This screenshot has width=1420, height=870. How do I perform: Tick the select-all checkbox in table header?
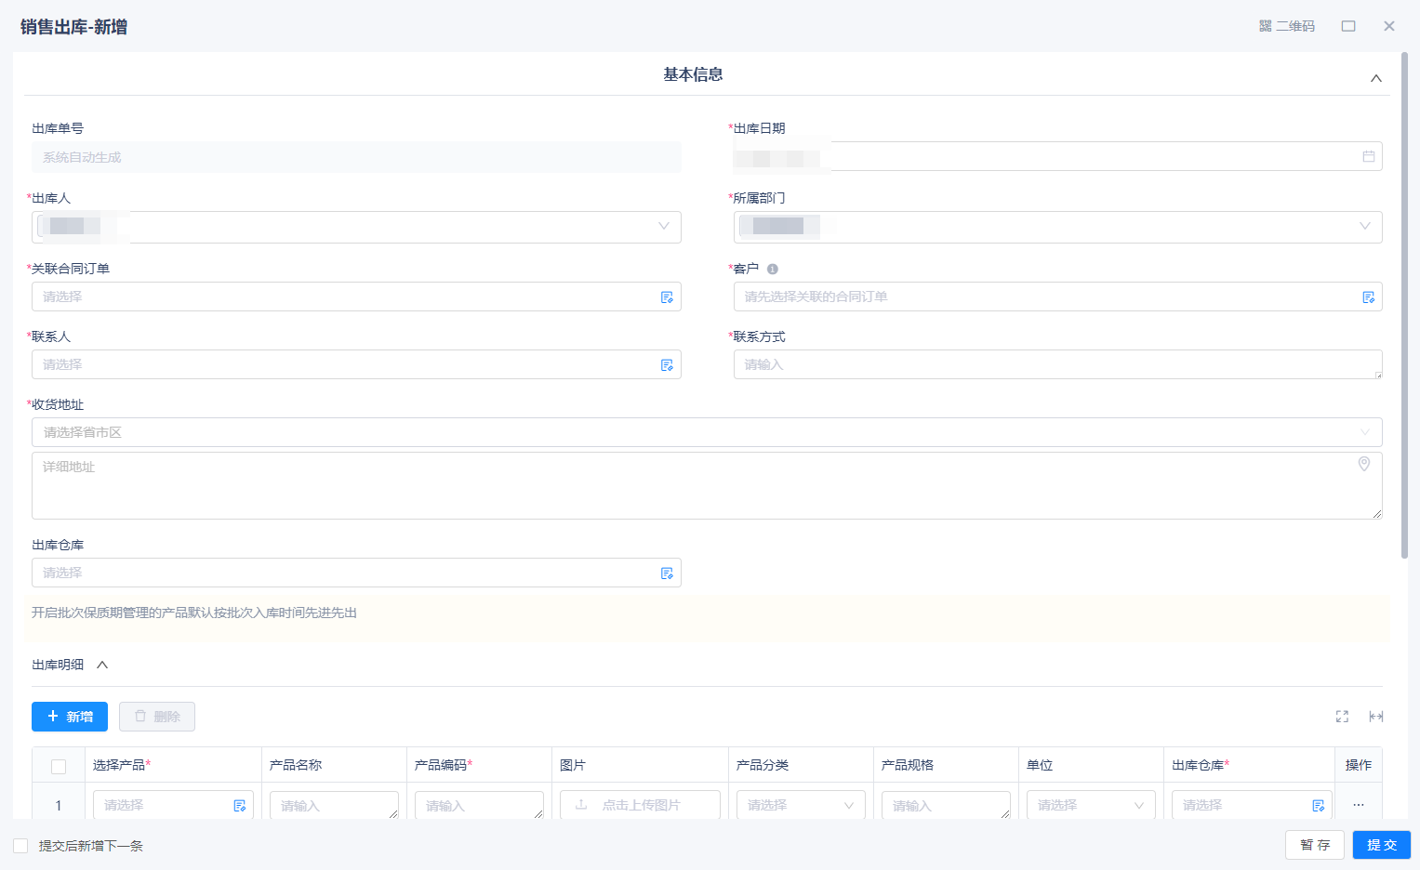(x=59, y=767)
